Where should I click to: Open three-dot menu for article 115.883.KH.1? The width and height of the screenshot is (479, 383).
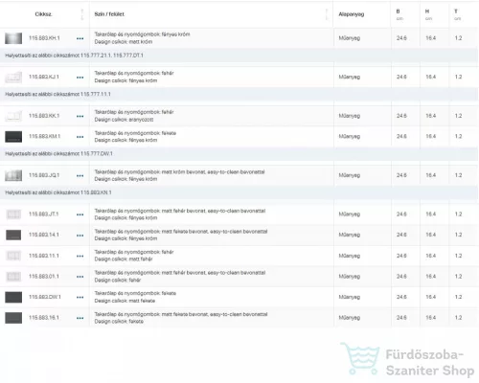click(x=80, y=38)
